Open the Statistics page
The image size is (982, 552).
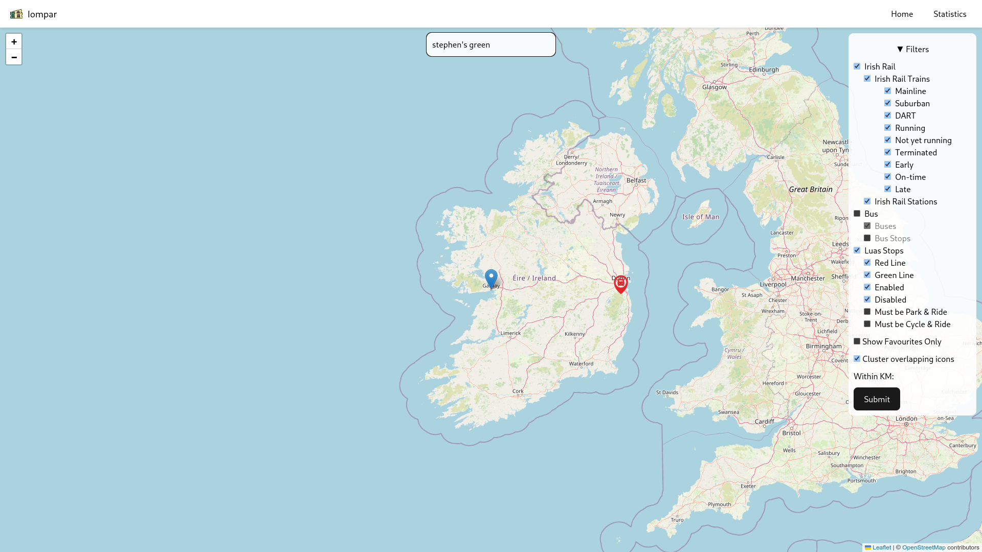click(950, 14)
